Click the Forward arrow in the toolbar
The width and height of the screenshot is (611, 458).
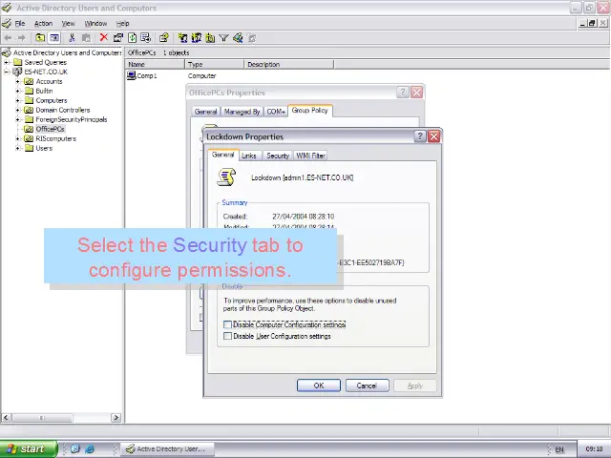click(22, 38)
